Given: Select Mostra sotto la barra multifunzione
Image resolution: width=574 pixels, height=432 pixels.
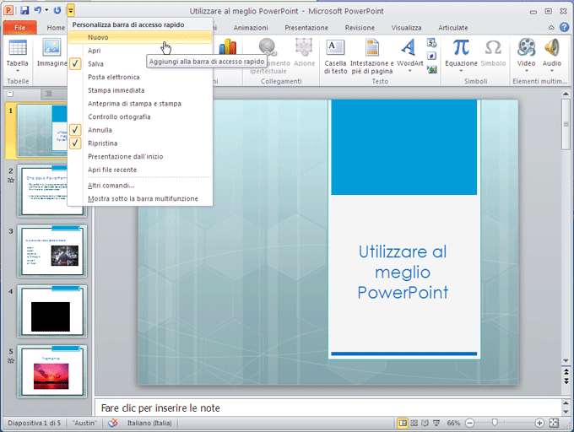Looking at the screenshot, I should coord(139,198).
